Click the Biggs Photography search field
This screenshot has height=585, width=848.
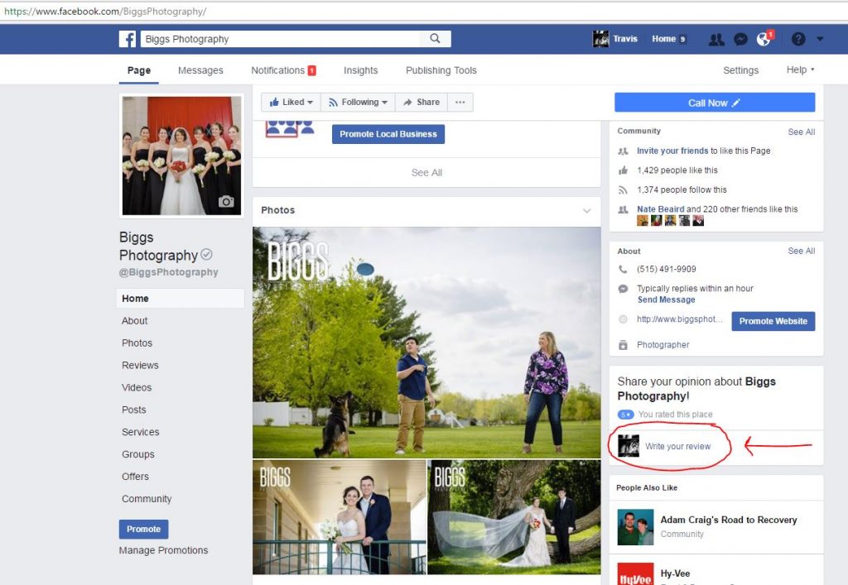coord(280,39)
